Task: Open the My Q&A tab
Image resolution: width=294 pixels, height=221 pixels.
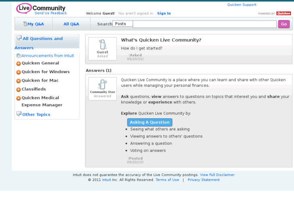Action: pos(34,24)
